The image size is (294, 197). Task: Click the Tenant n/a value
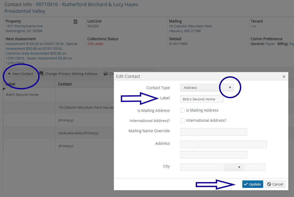click(253, 26)
